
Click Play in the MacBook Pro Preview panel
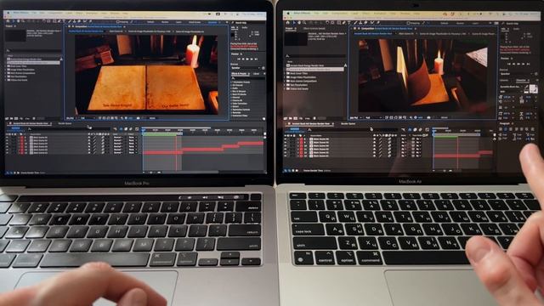click(x=247, y=59)
